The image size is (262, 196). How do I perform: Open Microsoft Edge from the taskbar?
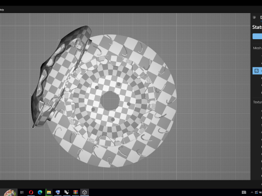40,192
